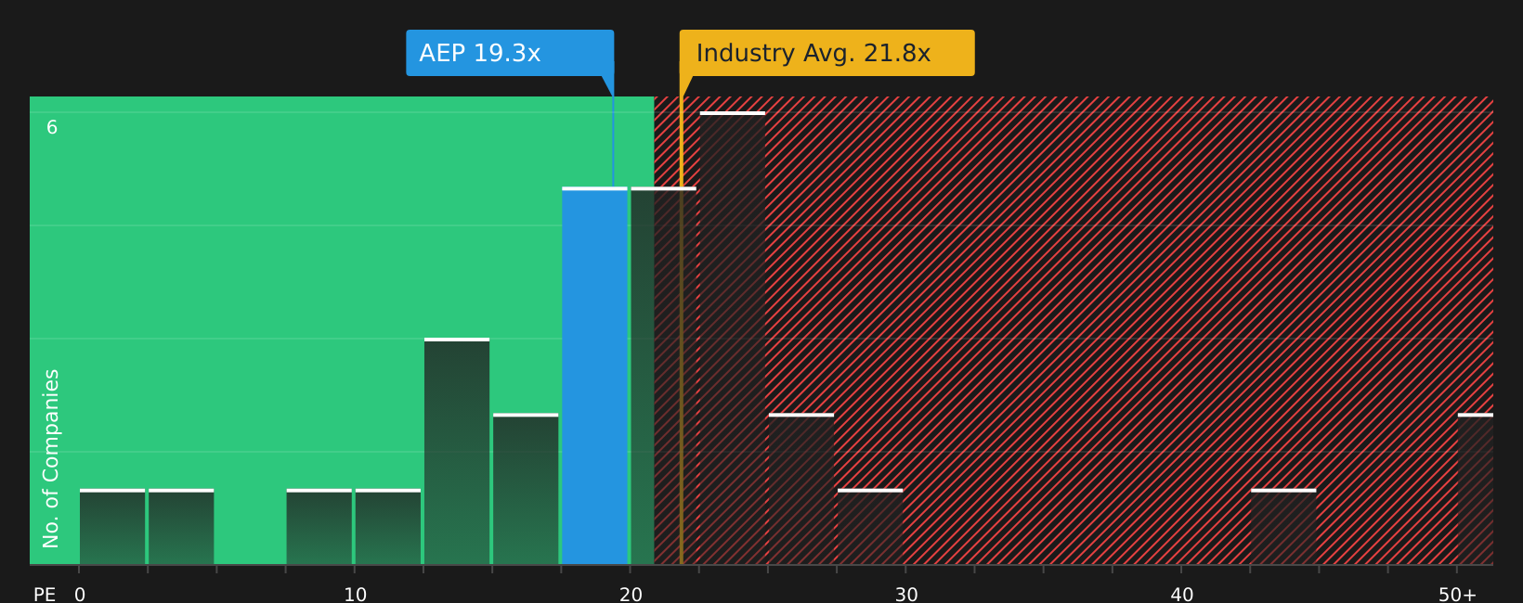Click the '20' PE axis label

point(631,595)
